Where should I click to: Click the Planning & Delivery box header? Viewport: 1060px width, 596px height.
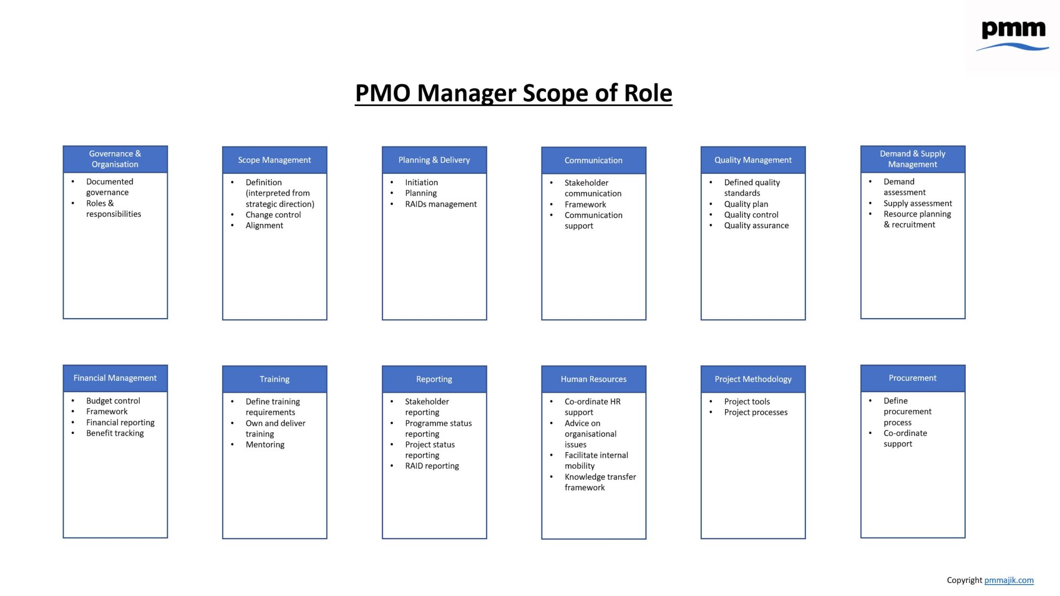click(434, 159)
